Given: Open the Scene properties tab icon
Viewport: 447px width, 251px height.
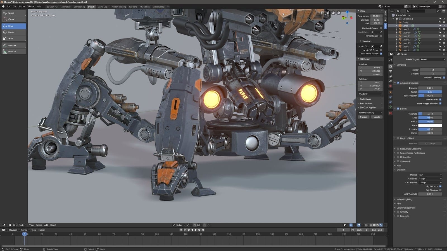Looking at the screenshot, I should coord(391,81).
